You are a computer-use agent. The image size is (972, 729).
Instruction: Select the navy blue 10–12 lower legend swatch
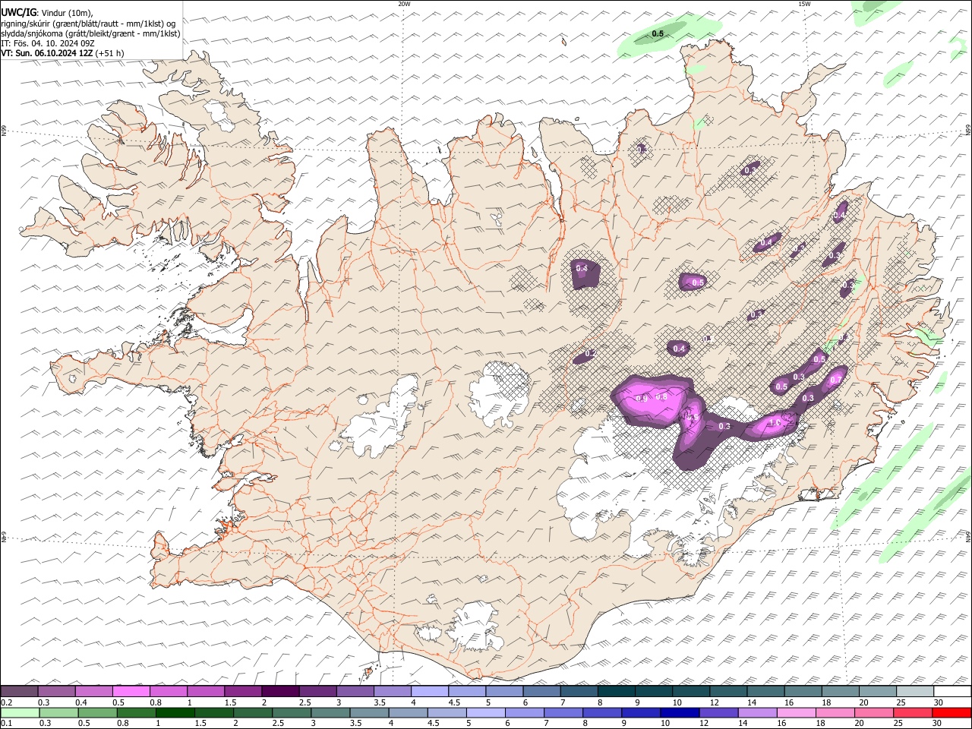pyautogui.click(x=679, y=712)
